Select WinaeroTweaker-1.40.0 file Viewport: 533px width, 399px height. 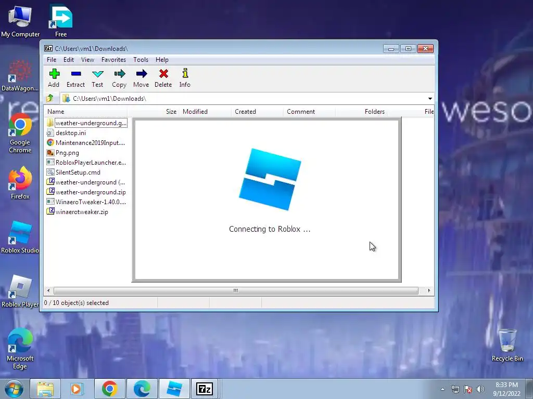pyautogui.click(x=86, y=202)
